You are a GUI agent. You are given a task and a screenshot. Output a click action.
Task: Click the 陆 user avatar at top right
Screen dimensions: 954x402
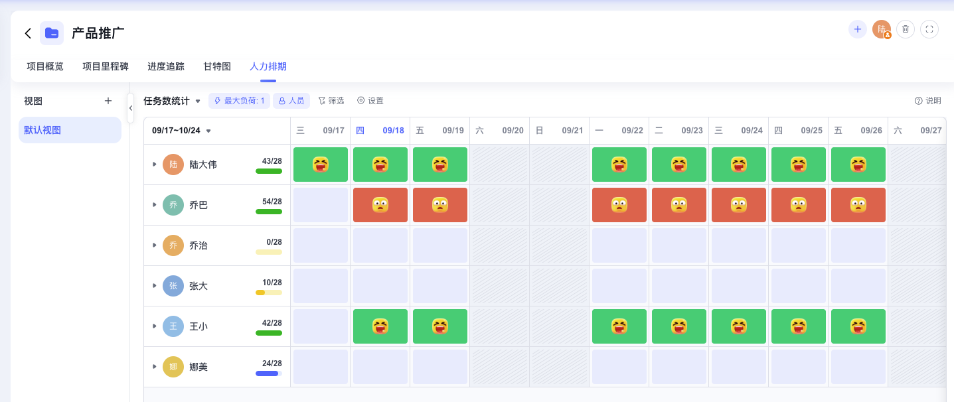coord(882,29)
